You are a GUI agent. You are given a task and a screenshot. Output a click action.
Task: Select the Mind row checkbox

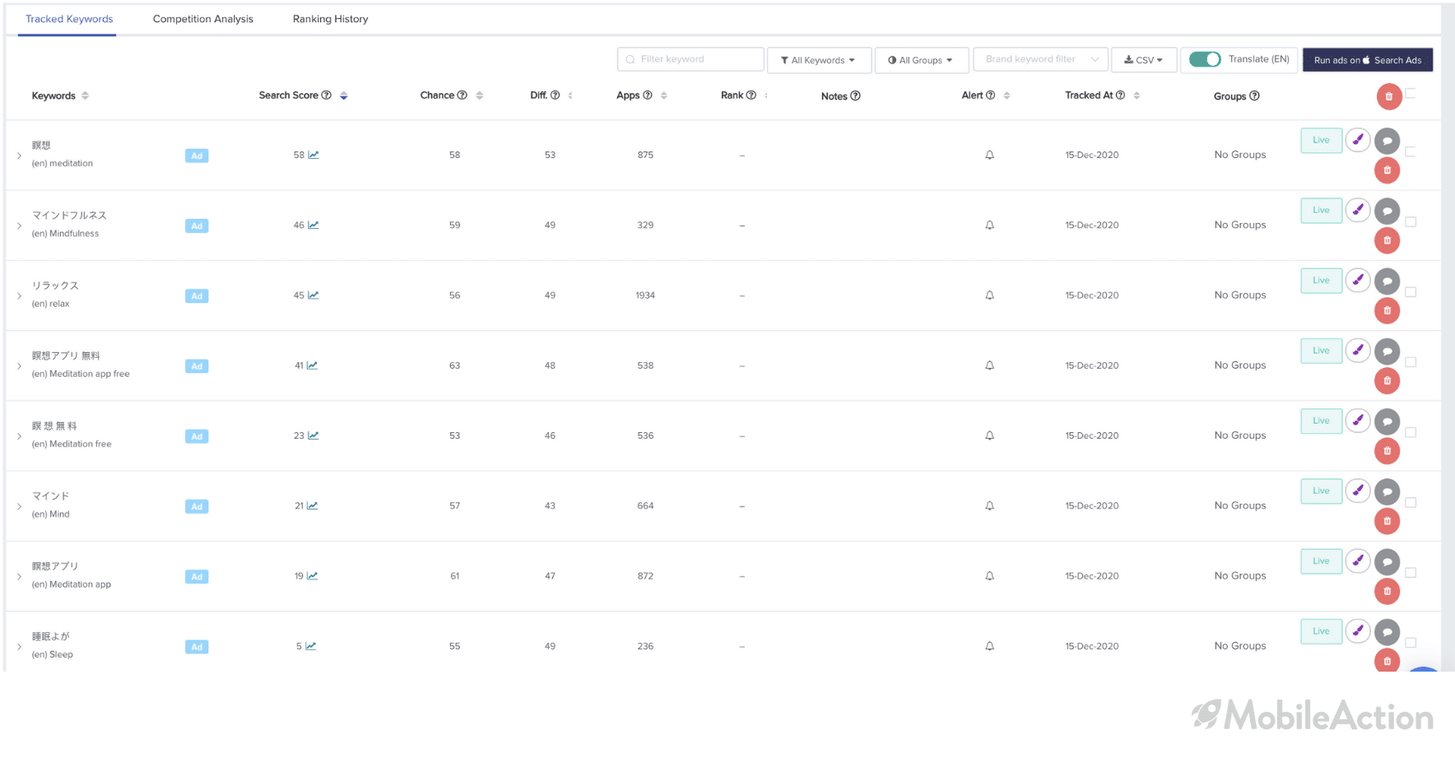click(x=1411, y=502)
